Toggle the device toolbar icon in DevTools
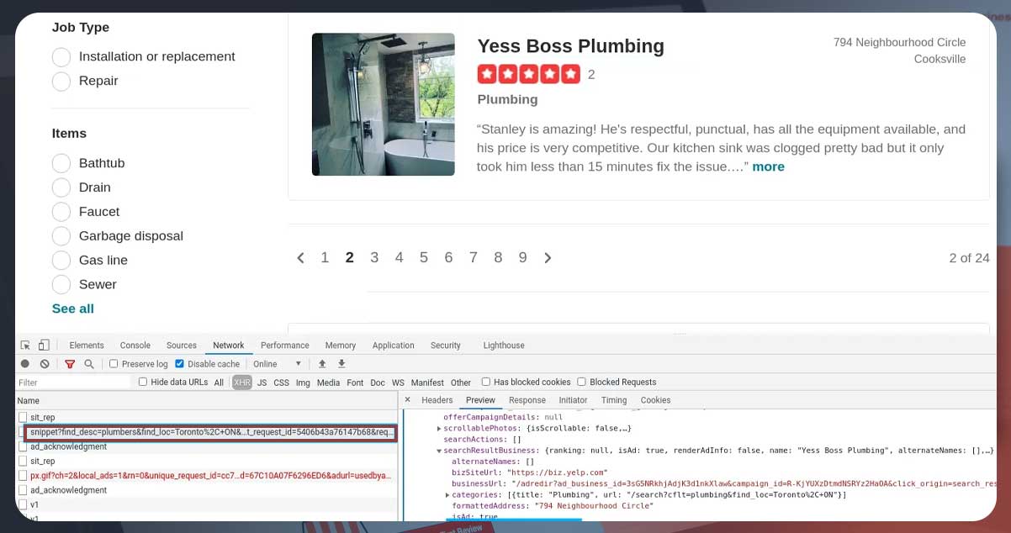 point(44,346)
